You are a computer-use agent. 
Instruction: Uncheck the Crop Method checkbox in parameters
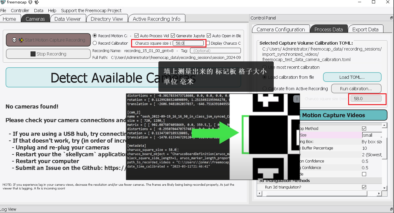click(x=364, y=128)
